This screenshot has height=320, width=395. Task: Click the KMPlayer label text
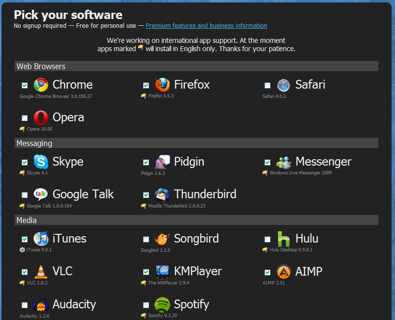coord(198,271)
